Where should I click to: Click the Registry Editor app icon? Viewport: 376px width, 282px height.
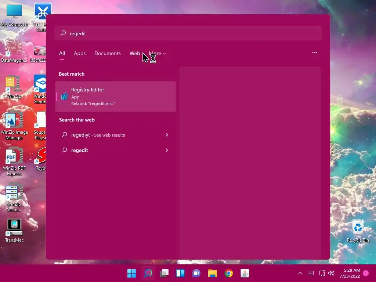pyautogui.click(x=64, y=96)
